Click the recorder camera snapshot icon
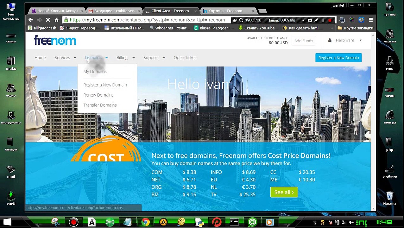The height and width of the screenshot is (228, 404). [x=310, y=20]
